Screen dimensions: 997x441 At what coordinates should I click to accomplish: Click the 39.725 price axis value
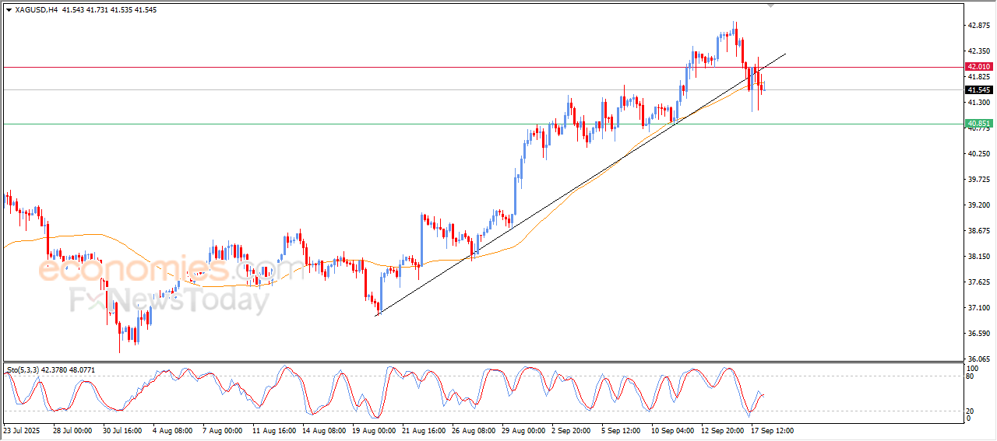[978, 180]
